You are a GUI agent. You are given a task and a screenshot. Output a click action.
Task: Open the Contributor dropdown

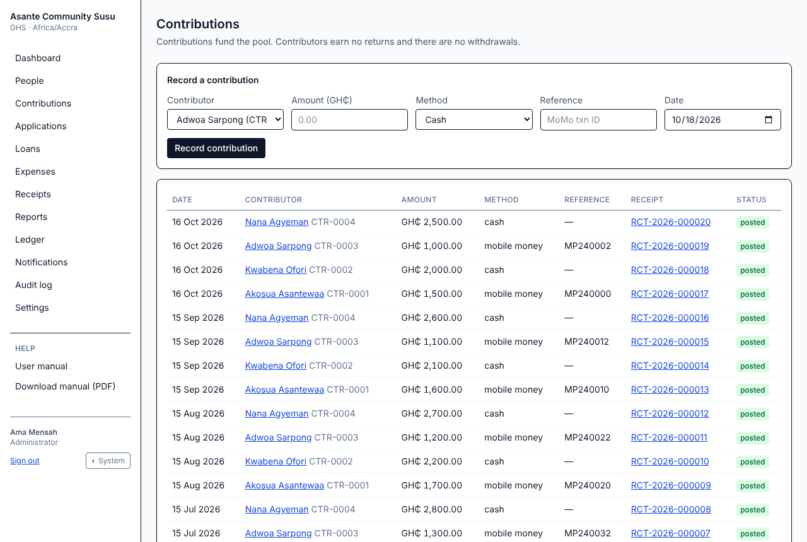(x=225, y=120)
